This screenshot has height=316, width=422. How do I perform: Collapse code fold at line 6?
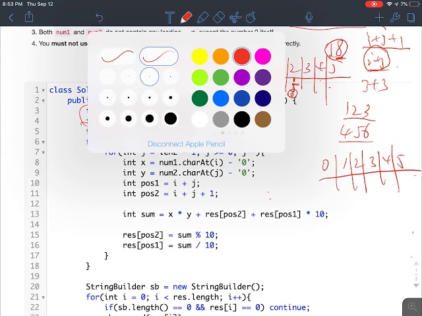click(43, 142)
